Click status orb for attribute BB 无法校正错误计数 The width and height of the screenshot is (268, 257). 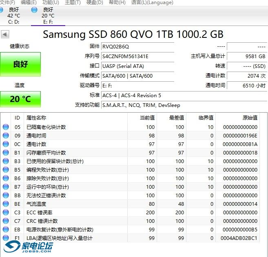6,195
